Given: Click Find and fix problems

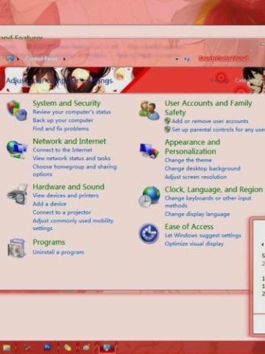Looking at the screenshot, I should (61, 128).
